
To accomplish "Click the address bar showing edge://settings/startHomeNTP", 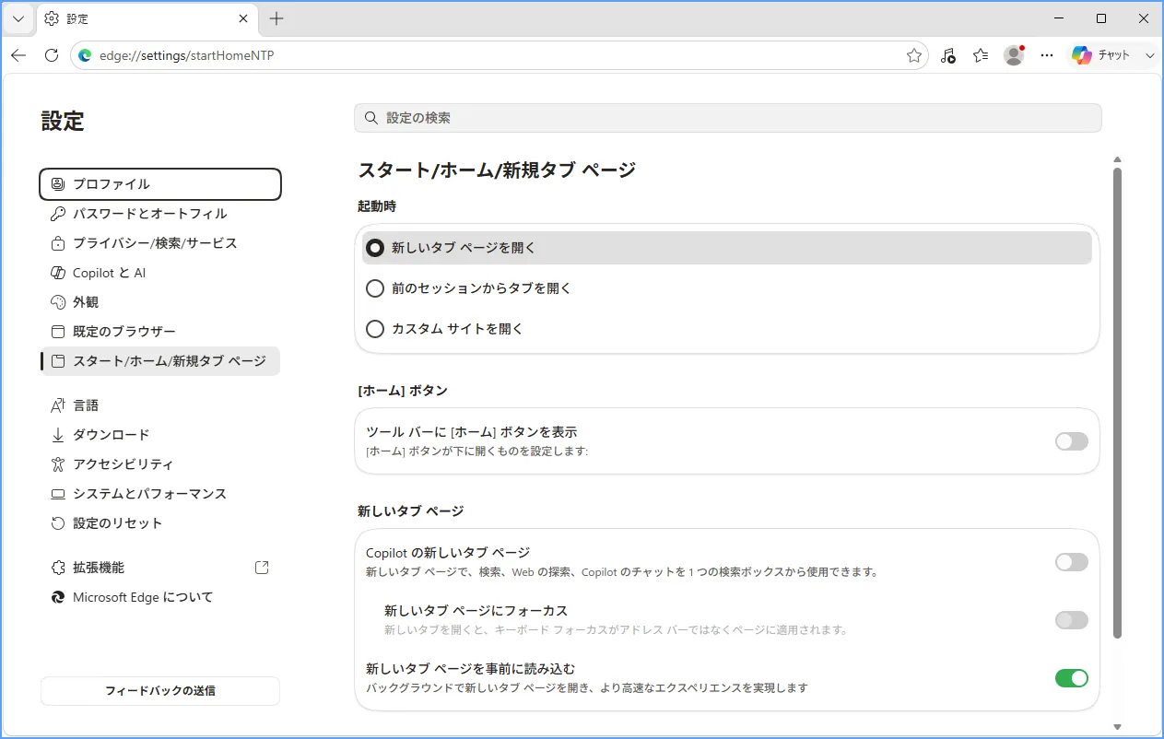I will click(x=498, y=55).
